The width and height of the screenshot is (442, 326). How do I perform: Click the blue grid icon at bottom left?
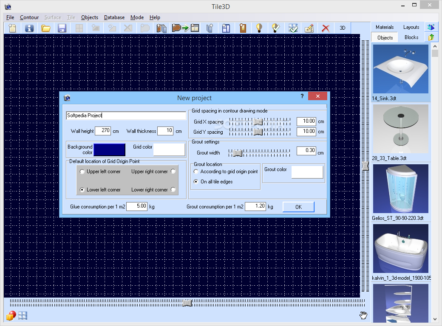[x=23, y=316]
